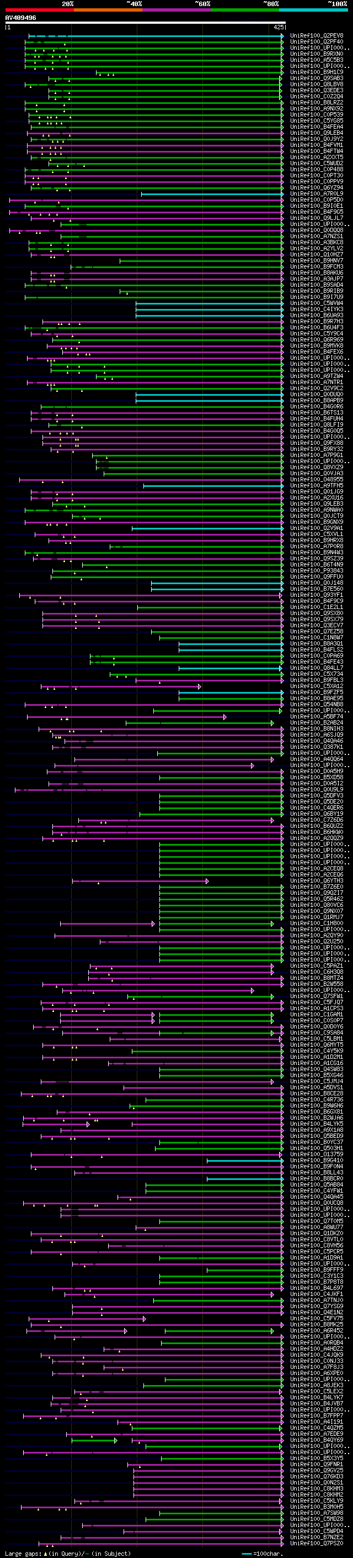Select the UniRef100_P93843 label
Image resolution: width=353 pixels, height=1558 pixels.
click(x=316, y=570)
